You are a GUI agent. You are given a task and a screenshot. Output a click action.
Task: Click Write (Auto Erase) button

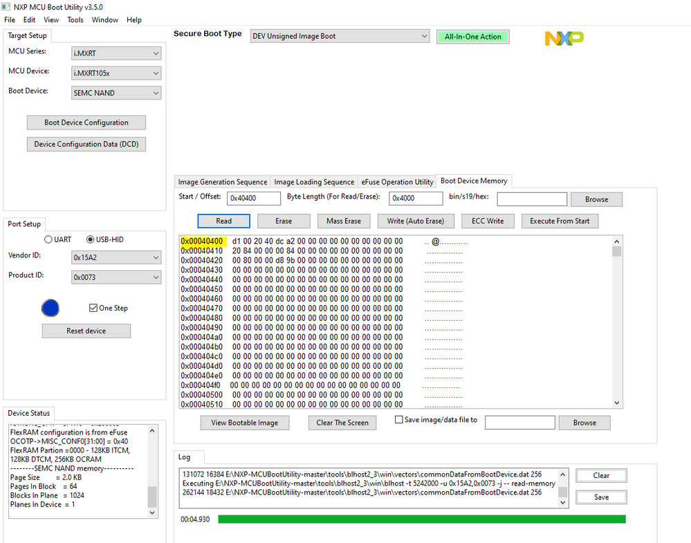(416, 221)
